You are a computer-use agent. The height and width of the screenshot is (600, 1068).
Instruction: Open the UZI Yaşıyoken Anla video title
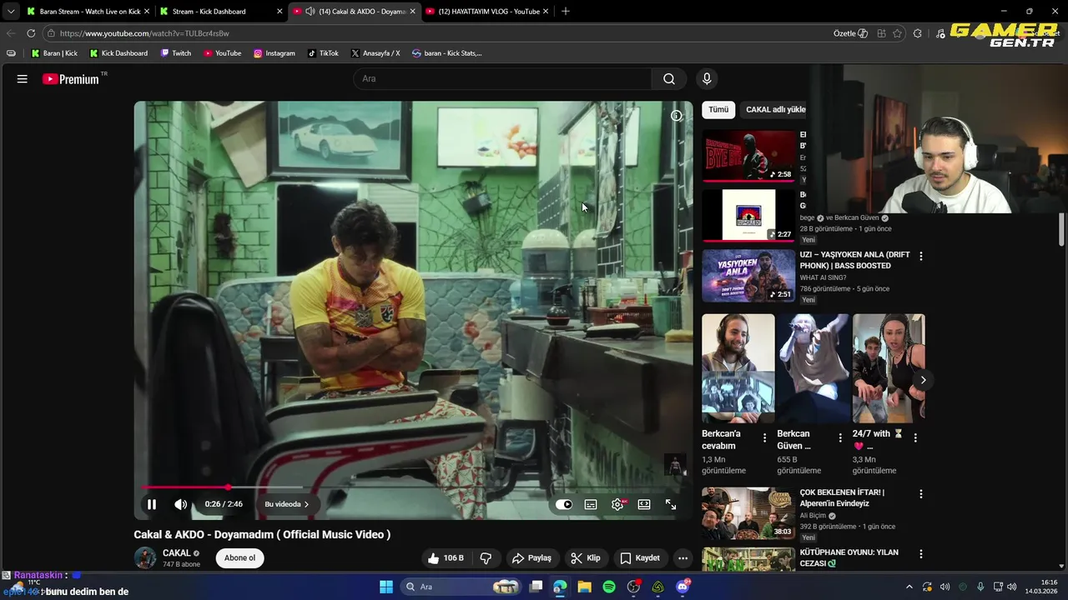(x=855, y=260)
